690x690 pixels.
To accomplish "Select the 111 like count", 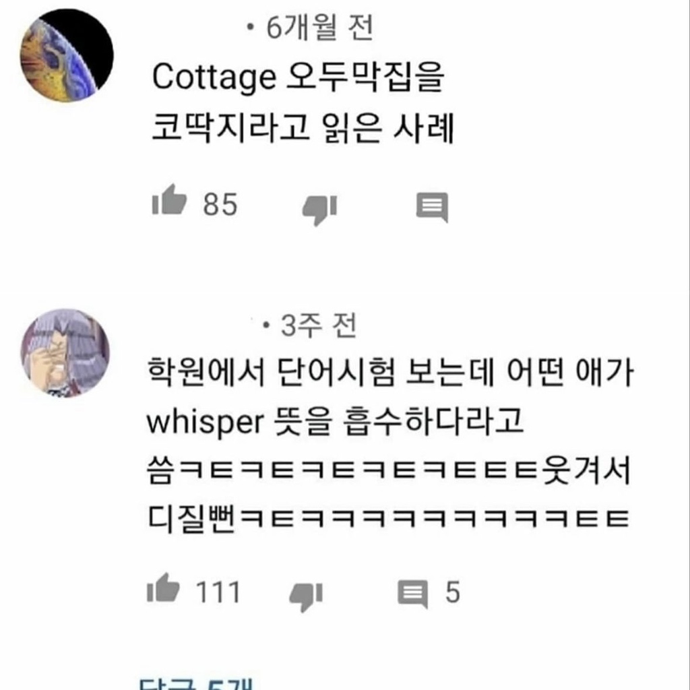I will tap(218, 592).
